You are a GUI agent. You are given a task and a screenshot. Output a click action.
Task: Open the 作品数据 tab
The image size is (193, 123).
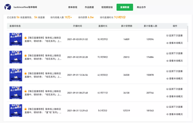click(x=89, y=7)
